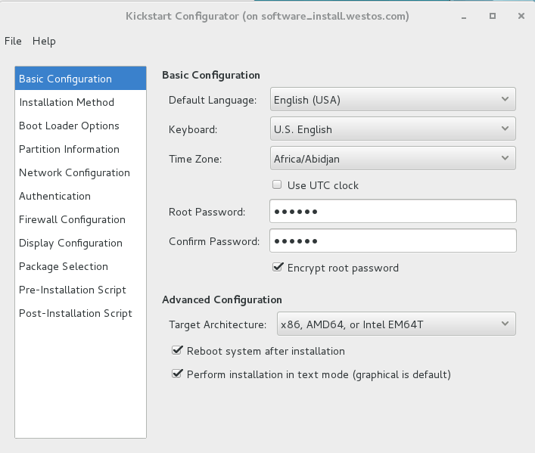Viewport: 535px width, 453px height.
Task: Uncheck Reboot system after installation
Action: pos(177,350)
